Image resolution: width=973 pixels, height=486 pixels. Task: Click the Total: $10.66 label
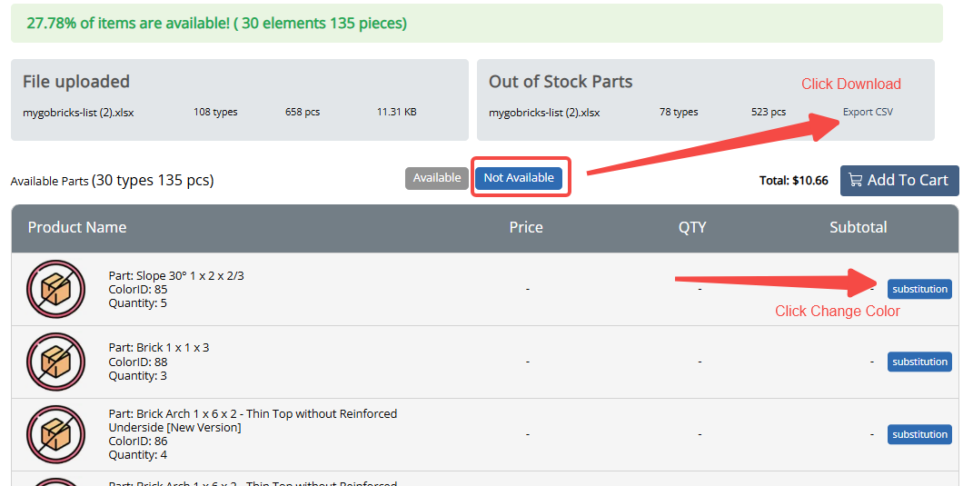click(x=793, y=181)
